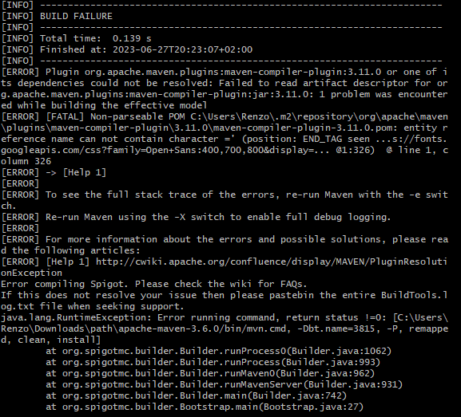Click the [FATAL] tag in the error line
Viewport: 461px width, 417px height.
point(65,116)
